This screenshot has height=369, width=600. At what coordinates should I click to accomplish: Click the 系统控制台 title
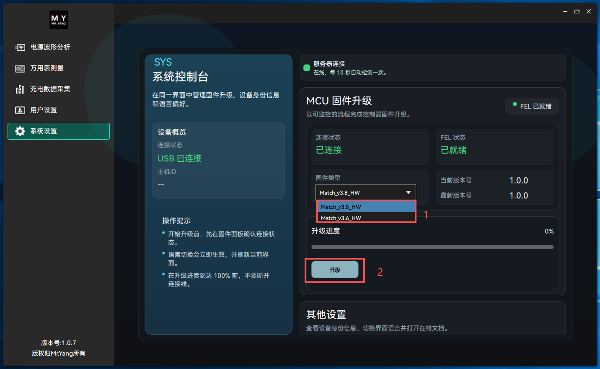(181, 77)
